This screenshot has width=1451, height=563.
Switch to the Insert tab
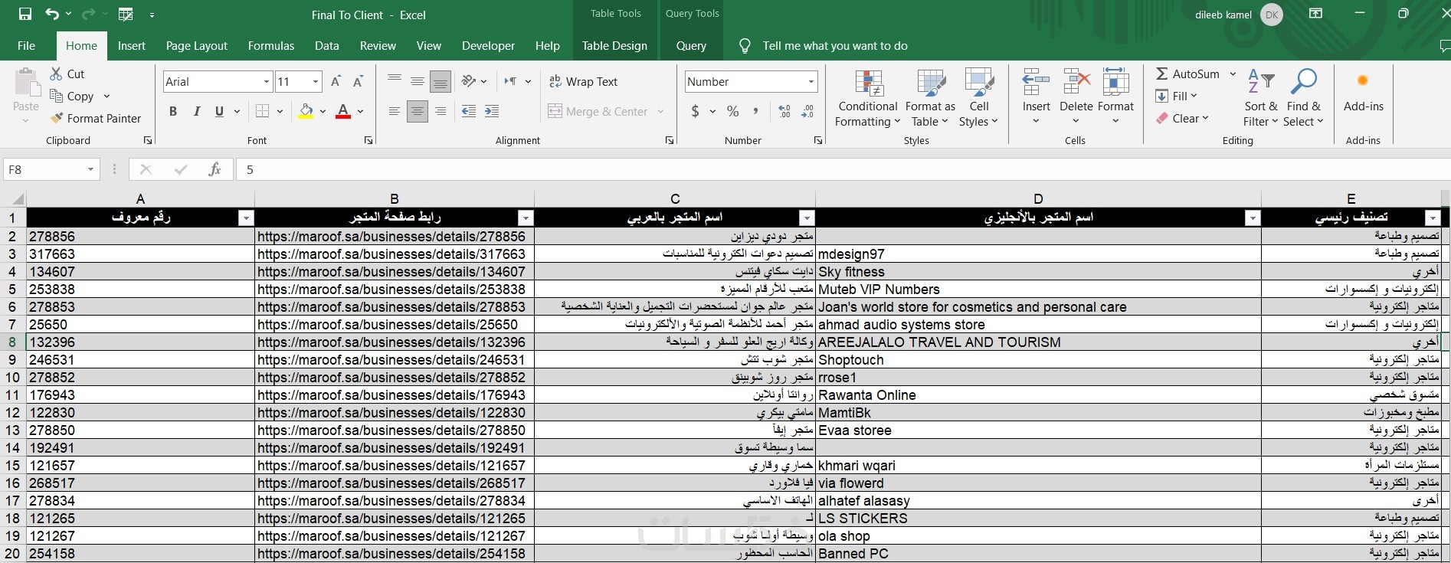coord(132,45)
